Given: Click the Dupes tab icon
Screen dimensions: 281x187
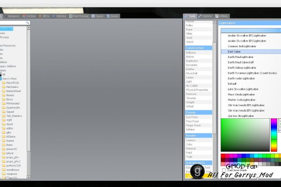Looking at the screenshot, I should tap(93, 16).
